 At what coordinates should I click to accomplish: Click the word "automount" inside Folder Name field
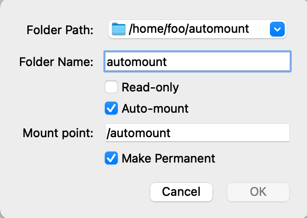coord(136,62)
